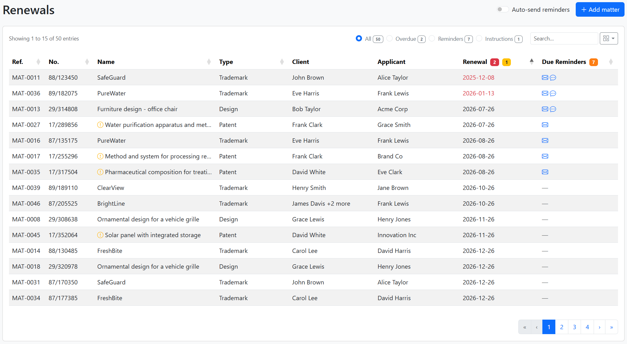Click the Add matter button

(x=600, y=10)
